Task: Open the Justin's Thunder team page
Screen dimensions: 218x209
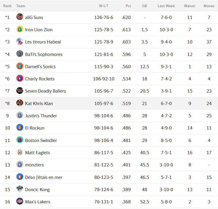Action: coord(41,116)
